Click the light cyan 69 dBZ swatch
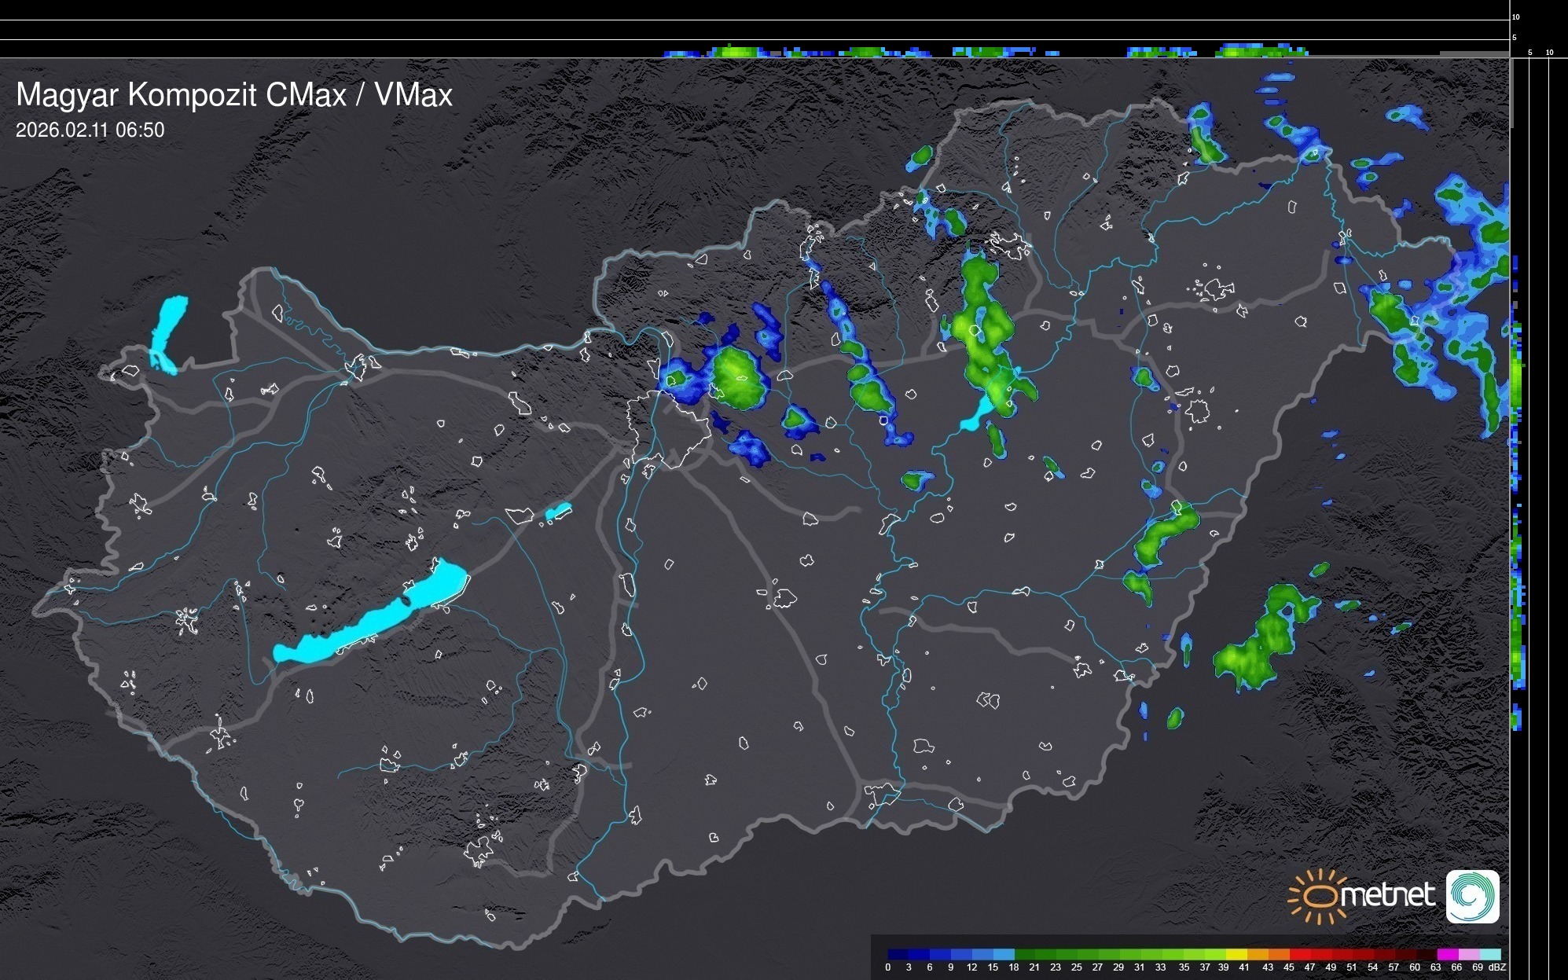The width and height of the screenshot is (1568, 980). click(x=1491, y=954)
